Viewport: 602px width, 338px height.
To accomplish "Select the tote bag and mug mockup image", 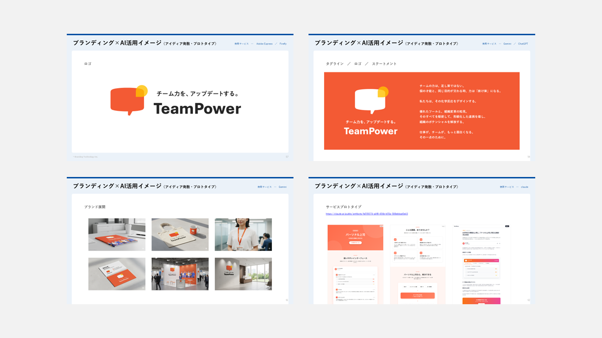I will pyautogui.click(x=180, y=235).
